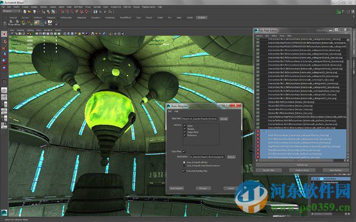
Task: Open the Polygons menu set dropdown
Action: coord(11,11)
